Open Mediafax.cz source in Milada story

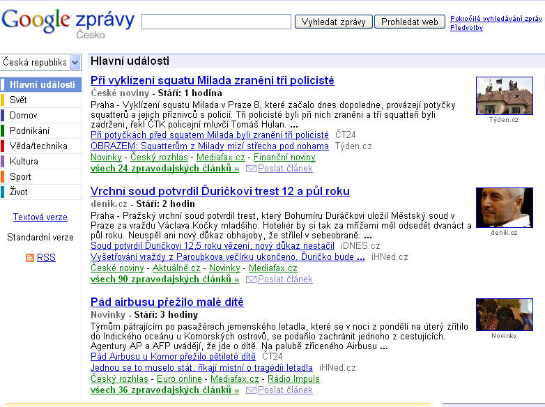pyautogui.click(x=221, y=157)
